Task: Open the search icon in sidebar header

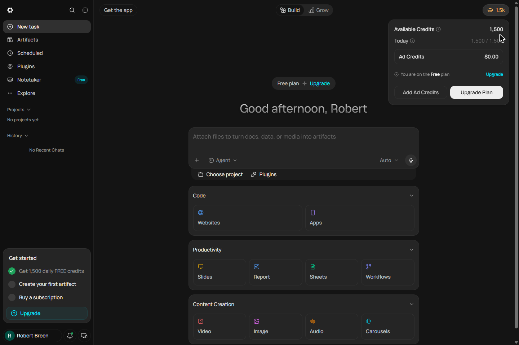Action: click(x=72, y=10)
